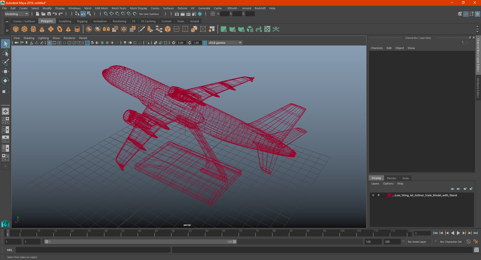Toggle layer visibility V box
Viewport: 481px width, 260px height.
373,195
